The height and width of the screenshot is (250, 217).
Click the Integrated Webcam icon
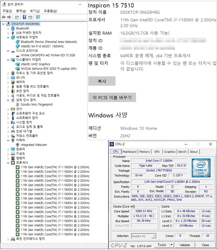[18, 145]
